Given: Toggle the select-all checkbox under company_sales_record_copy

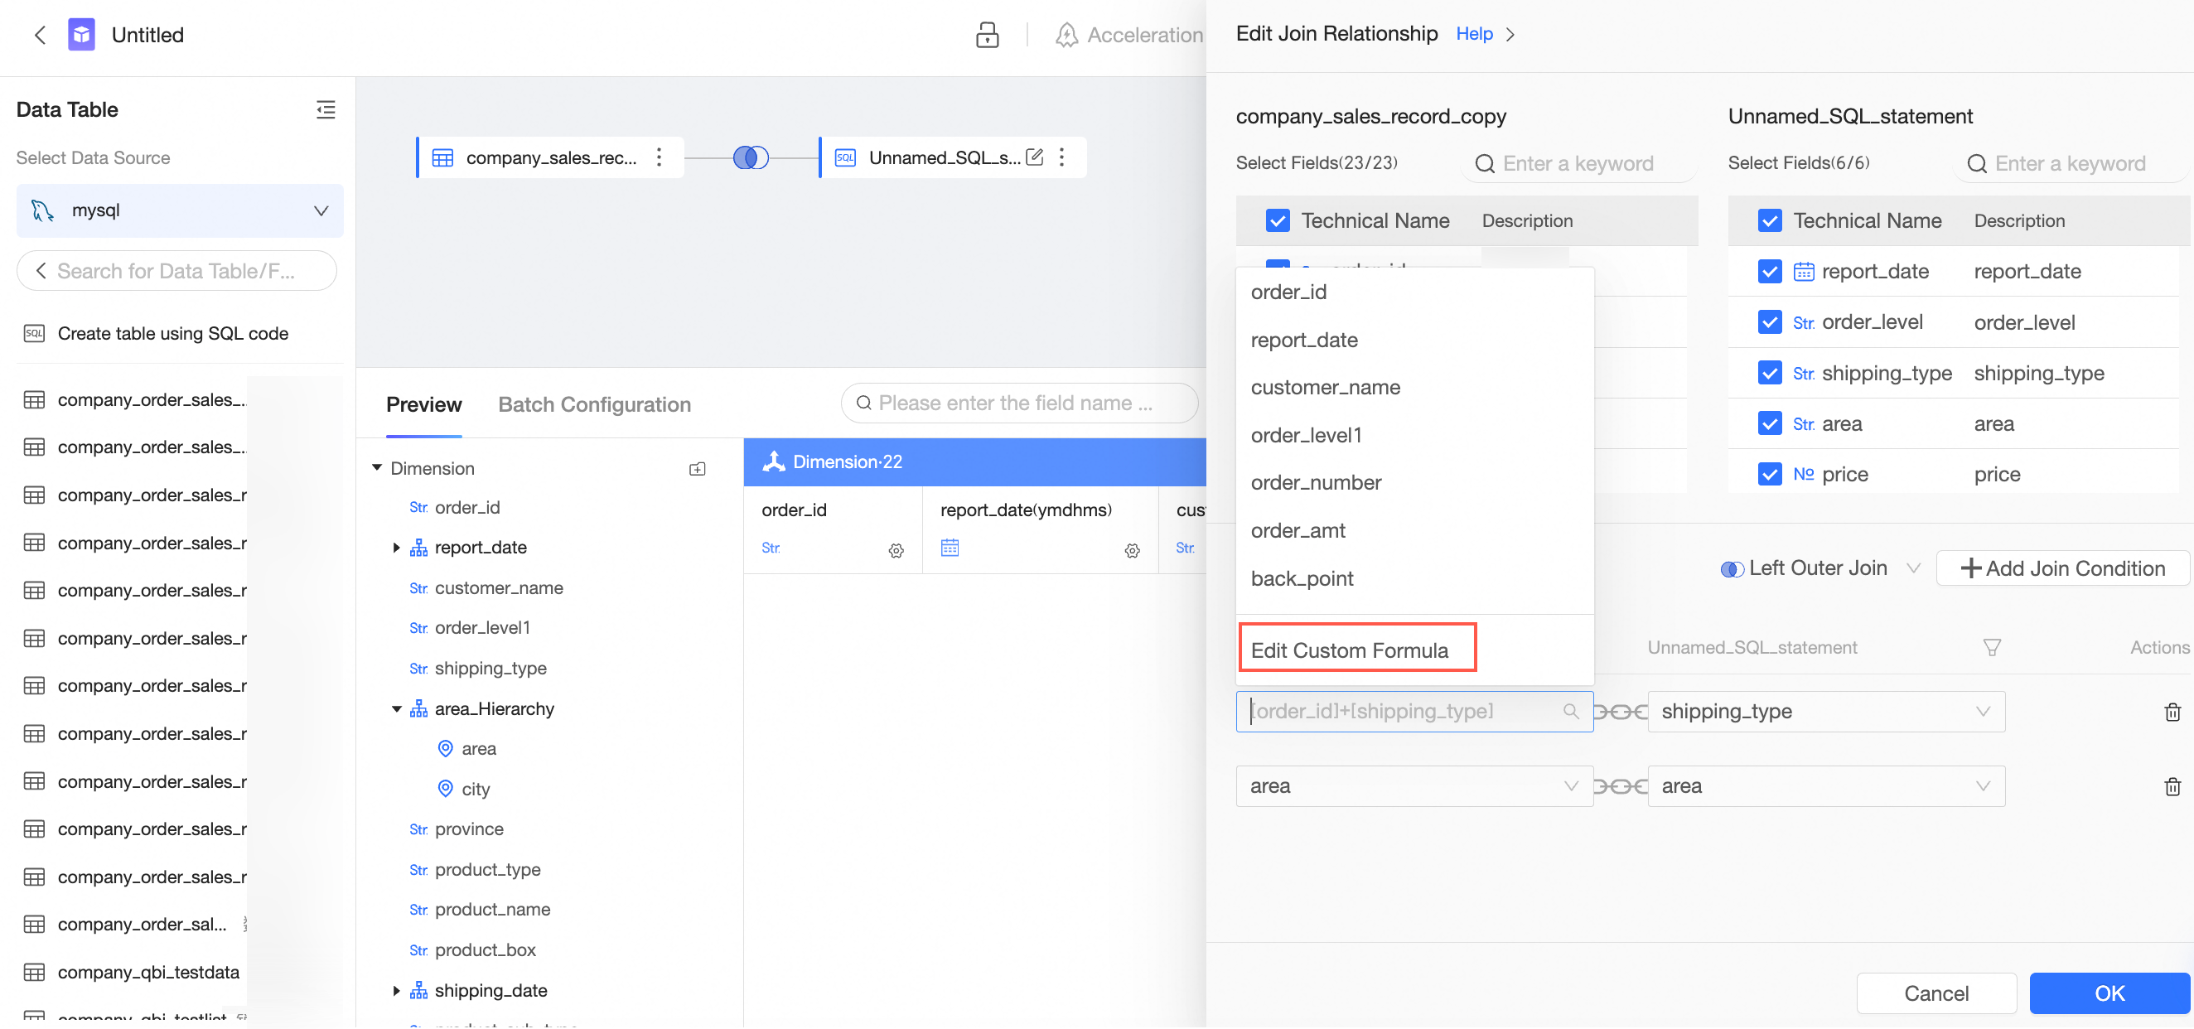Looking at the screenshot, I should [1277, 220].
